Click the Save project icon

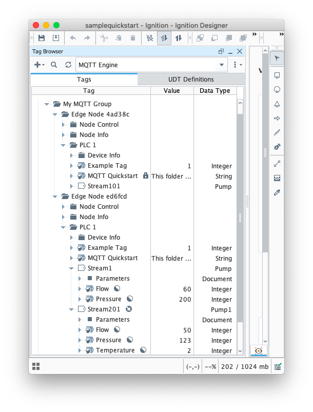coord(42,38)
